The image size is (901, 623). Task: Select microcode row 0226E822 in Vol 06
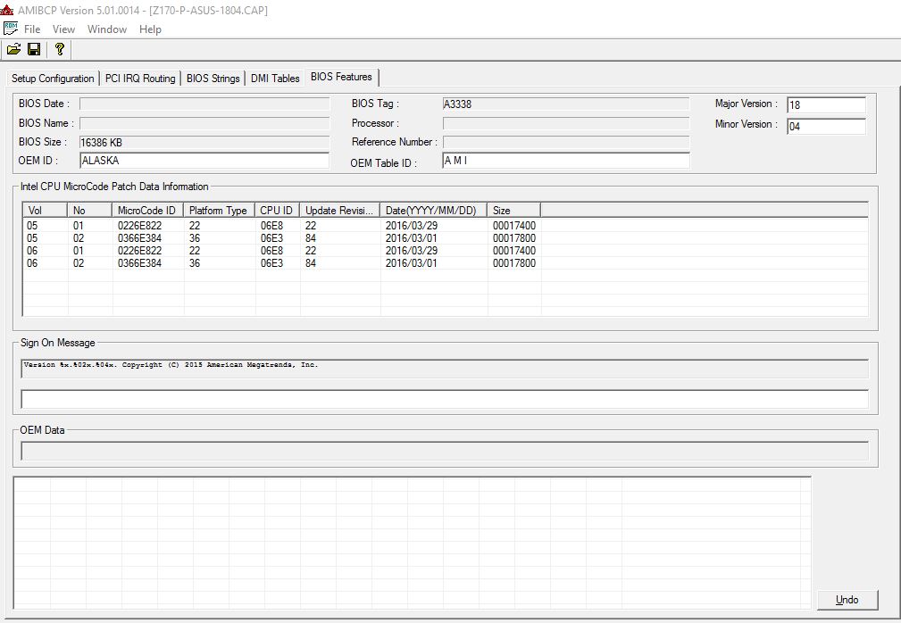(281, 251)
